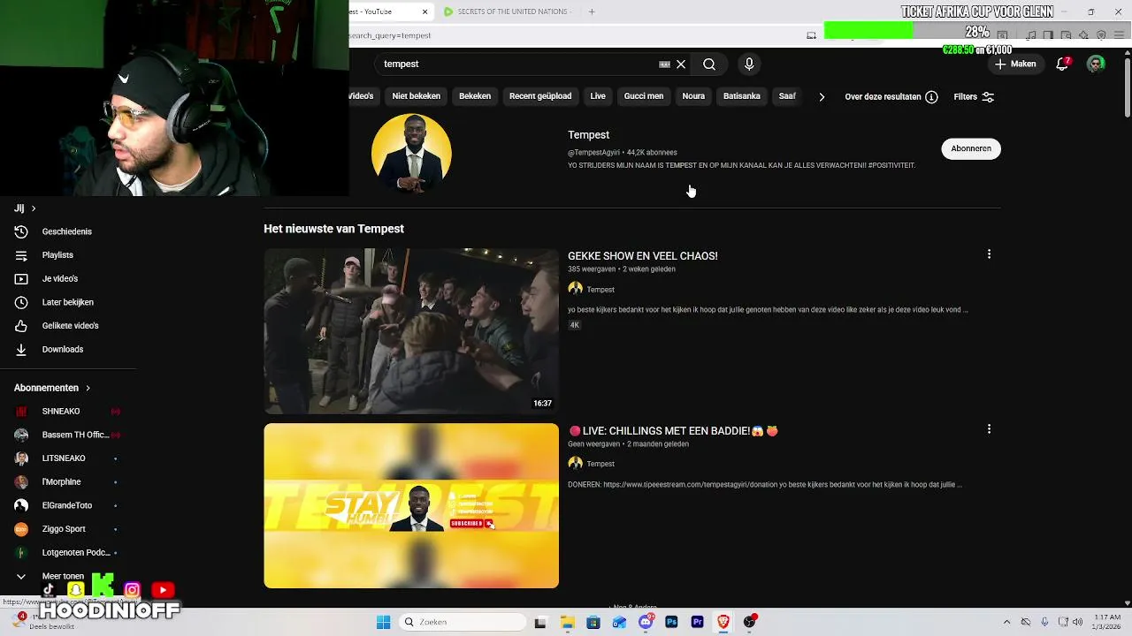Select the Niet bekeken filter chip
The image size is (1132, 636).
click(416, 96)
